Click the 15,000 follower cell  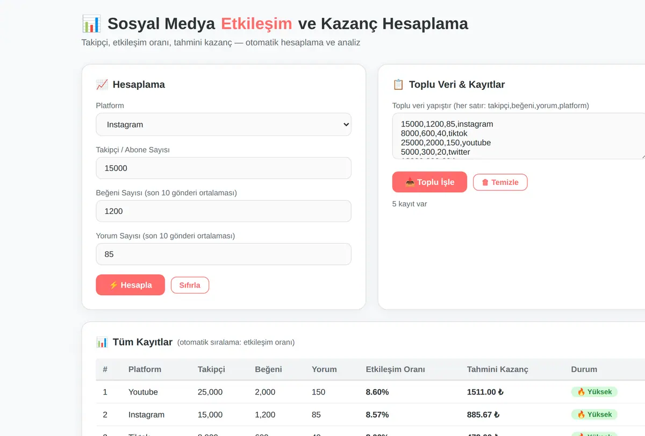tap(210, 414)
